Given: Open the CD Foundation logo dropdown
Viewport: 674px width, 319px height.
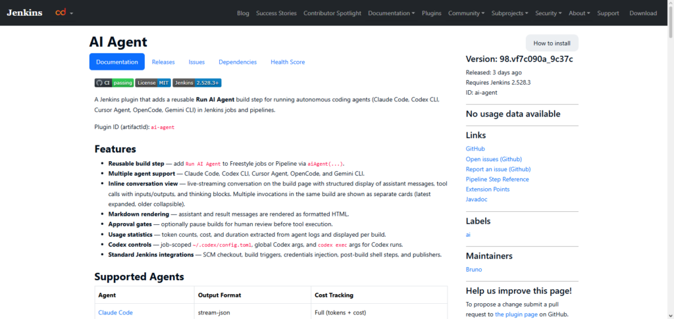Looking at the screenshot, I should click(64, 13).
